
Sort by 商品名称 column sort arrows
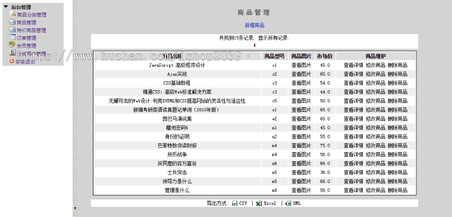[249, 56]
